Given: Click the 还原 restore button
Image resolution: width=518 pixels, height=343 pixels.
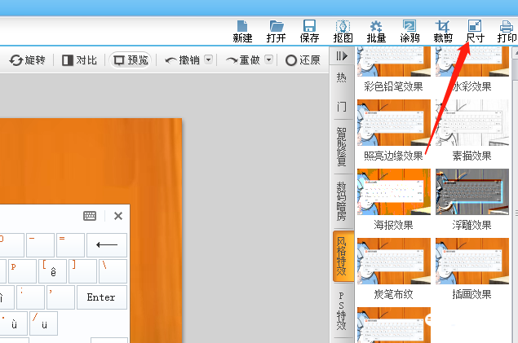Looking at the screenshot, I should click(x=303, y=60).
